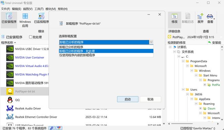Collapse the ProgramData folder node

coord(183,61)
